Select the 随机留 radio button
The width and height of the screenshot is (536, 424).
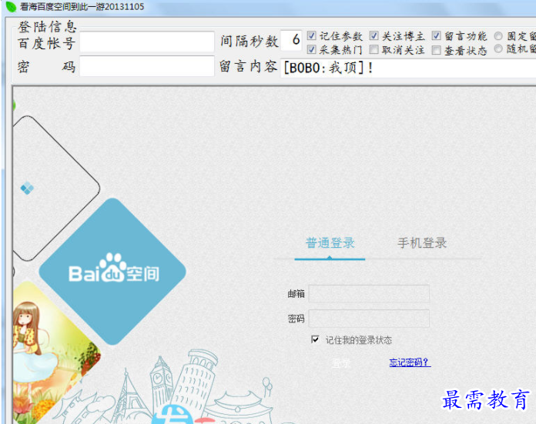point(498,48)
